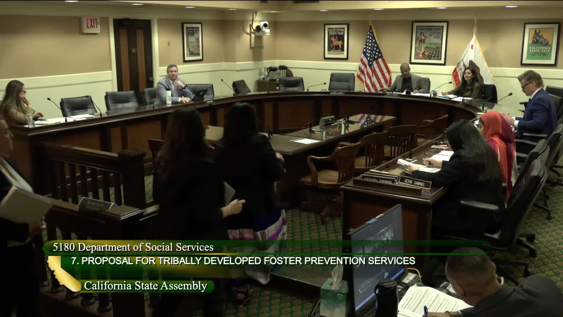Click the "California State Assembly" label

point(146,286)
